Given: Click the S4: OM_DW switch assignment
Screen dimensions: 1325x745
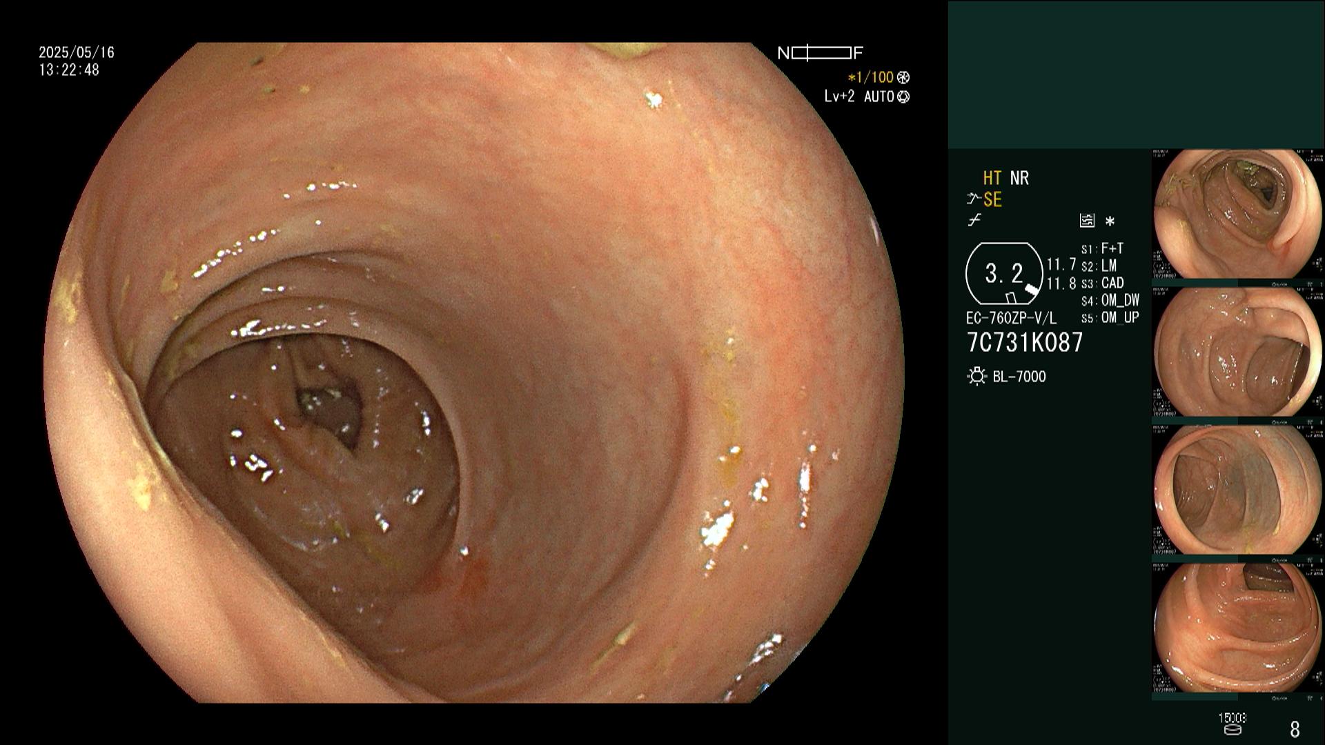Looking at the screenshot, I should (x=1110, y=300).
